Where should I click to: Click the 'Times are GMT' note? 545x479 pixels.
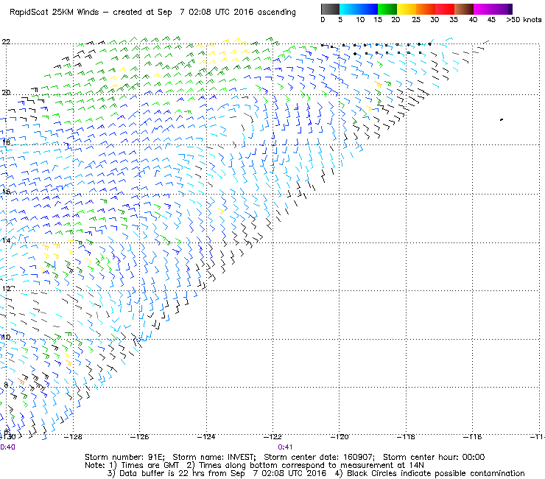(150, 466)
